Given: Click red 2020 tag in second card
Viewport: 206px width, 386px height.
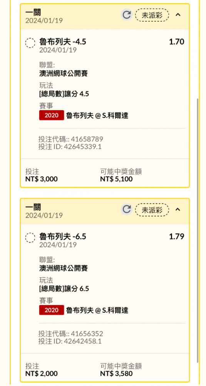Looking at the screenshot, I should 52,310.
